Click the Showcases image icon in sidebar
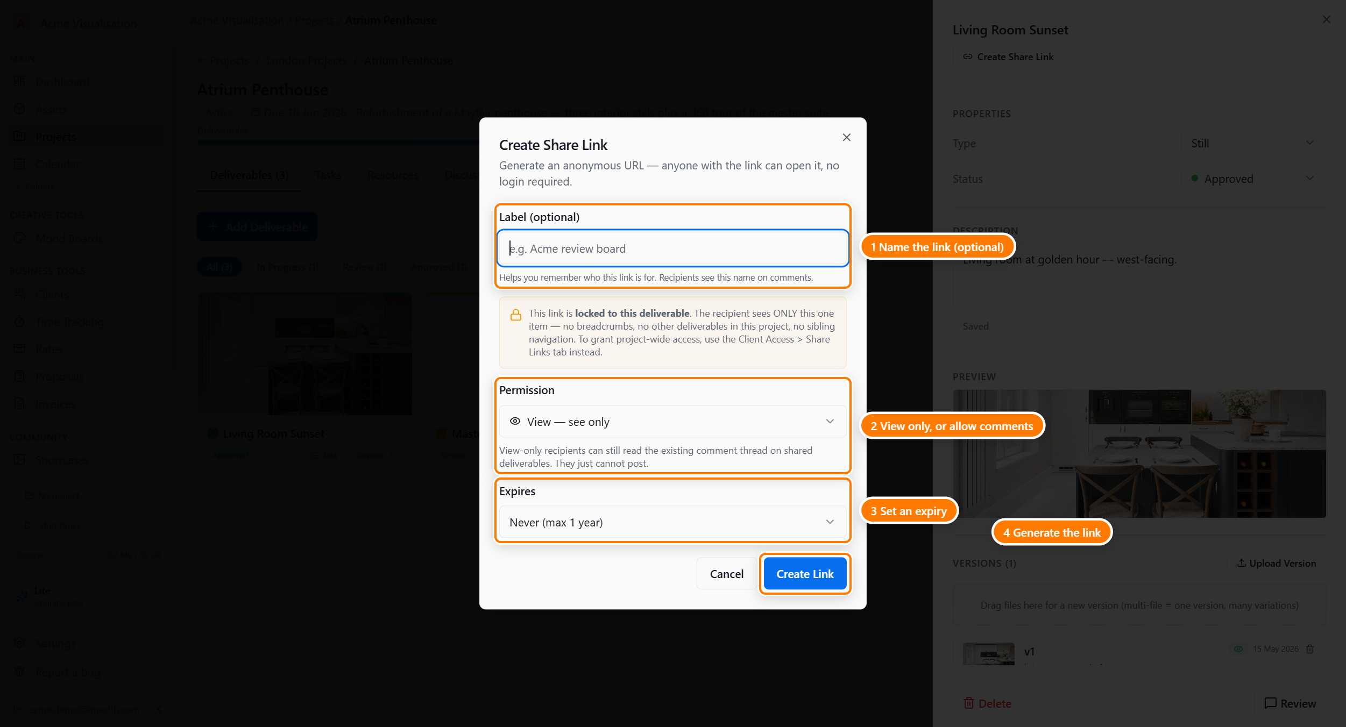Screen dimensions: 1346x727 [19, 460]
